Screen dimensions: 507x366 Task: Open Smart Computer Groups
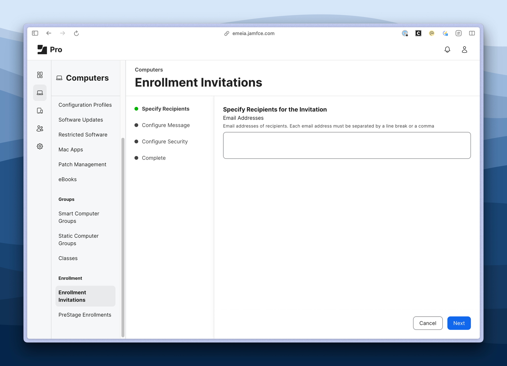79,217
